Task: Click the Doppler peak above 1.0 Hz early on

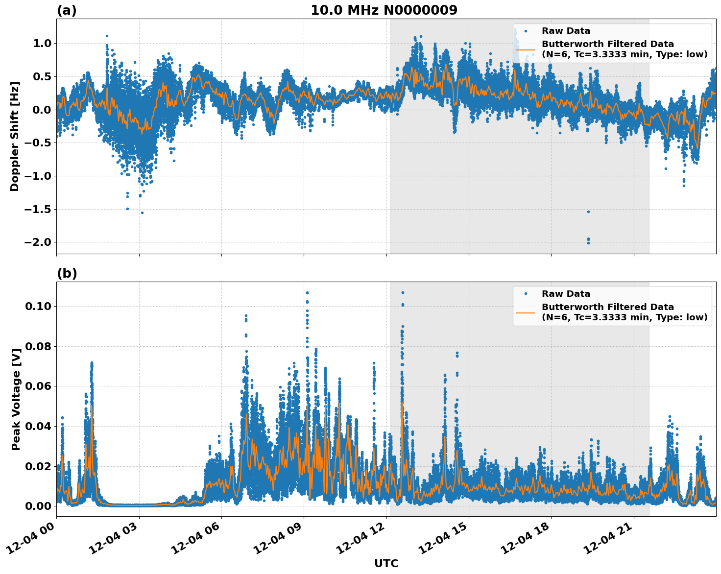Action: point(107,35)
